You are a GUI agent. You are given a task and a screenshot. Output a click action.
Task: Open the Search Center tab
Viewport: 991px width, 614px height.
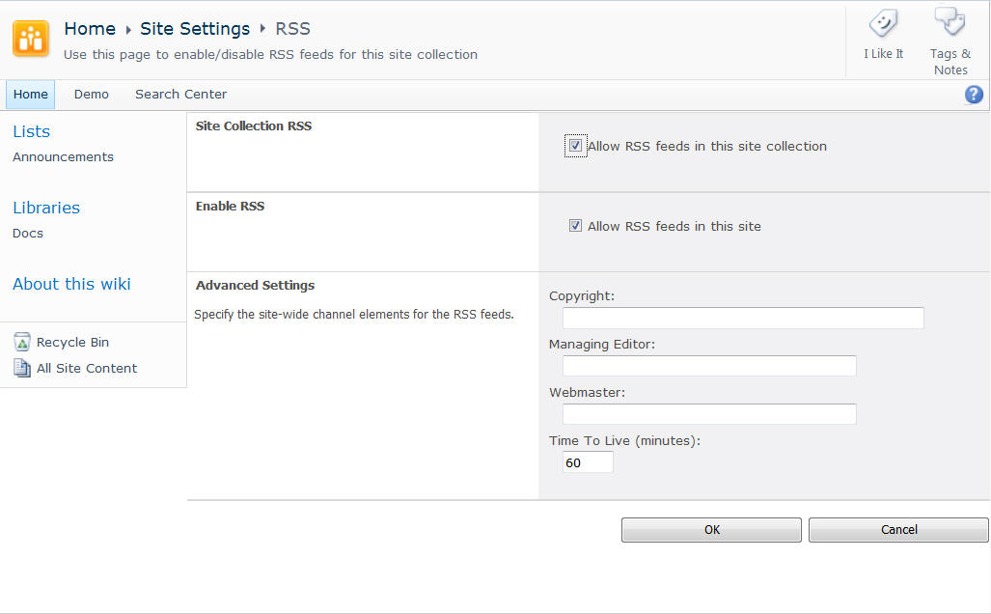(x=180, y=94)
